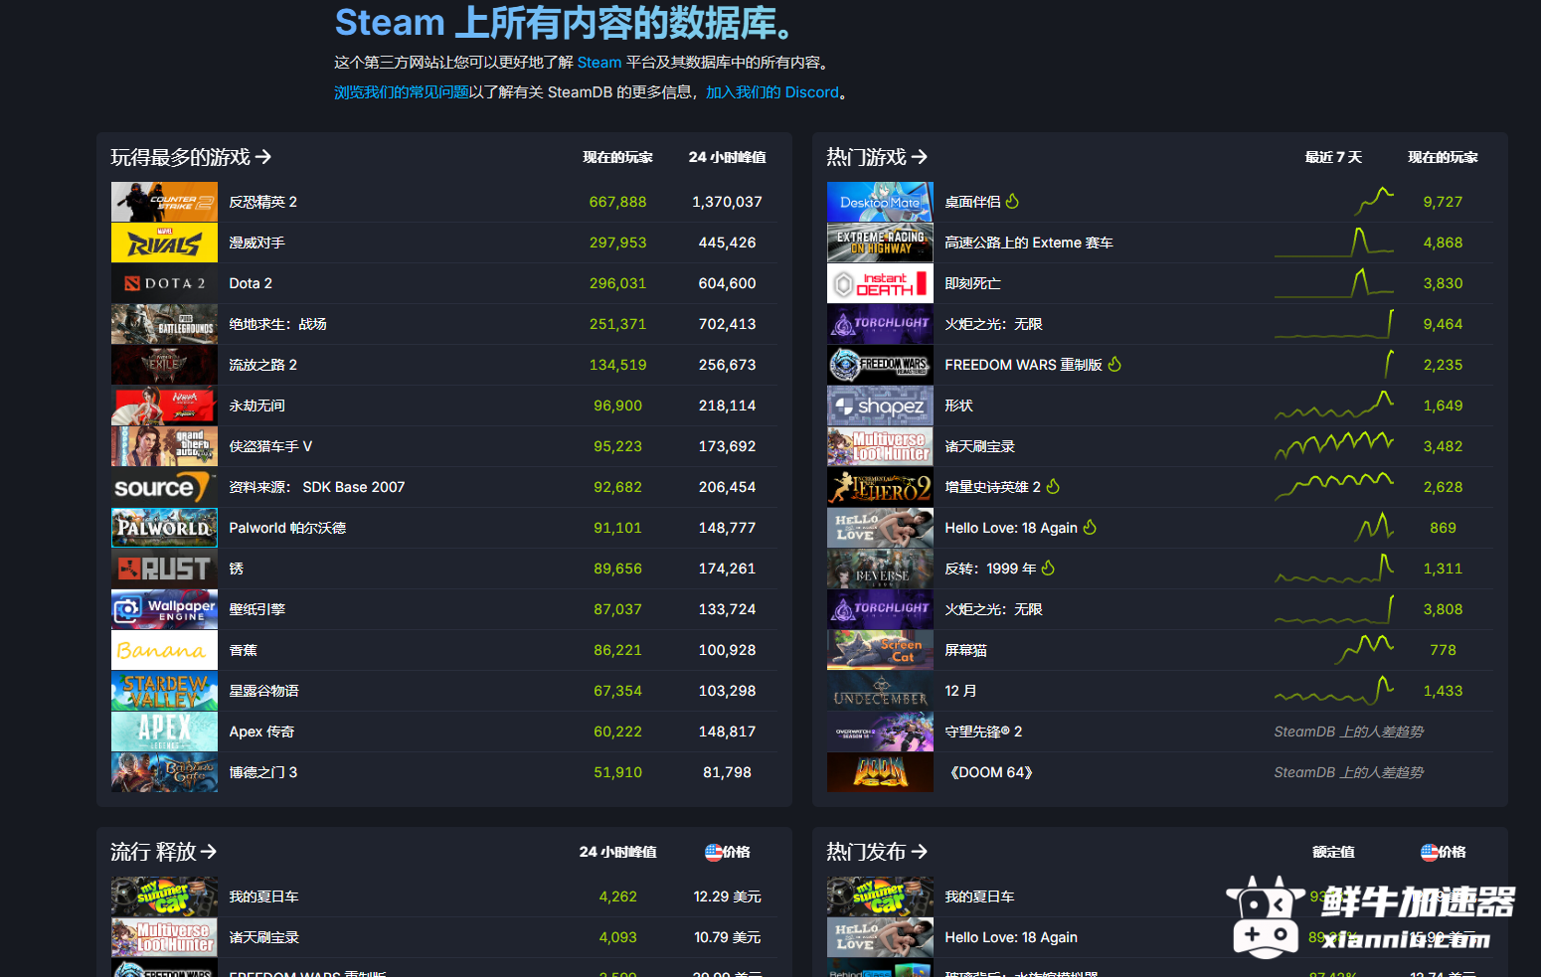Viewport: 1541px width, 977px height.
Task: Open the Palworld game thumbnail
Action: (x=164, y=528)
